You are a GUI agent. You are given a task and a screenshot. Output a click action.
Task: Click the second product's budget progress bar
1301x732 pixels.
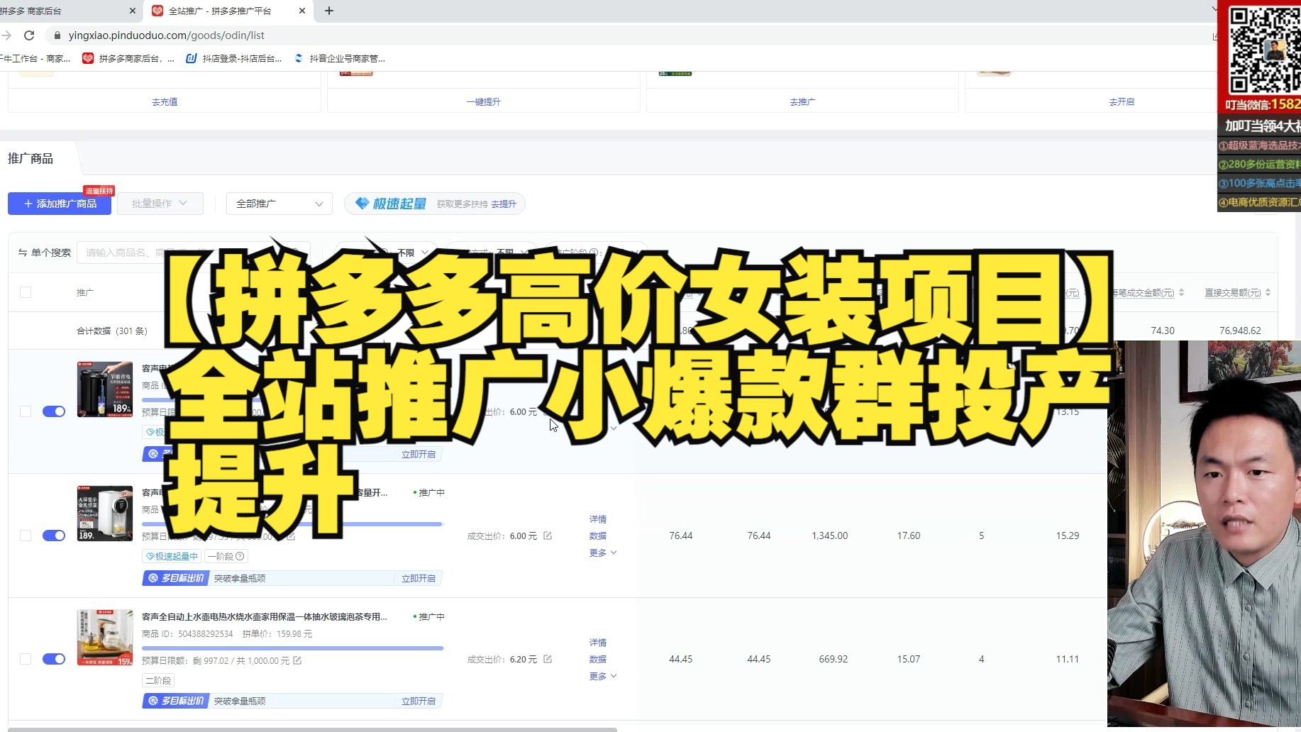click(x=292, y=524)
